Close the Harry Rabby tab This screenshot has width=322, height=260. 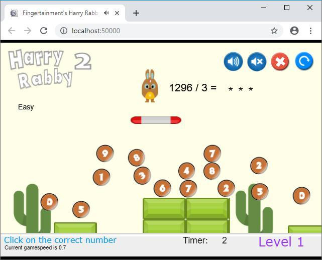117,13
